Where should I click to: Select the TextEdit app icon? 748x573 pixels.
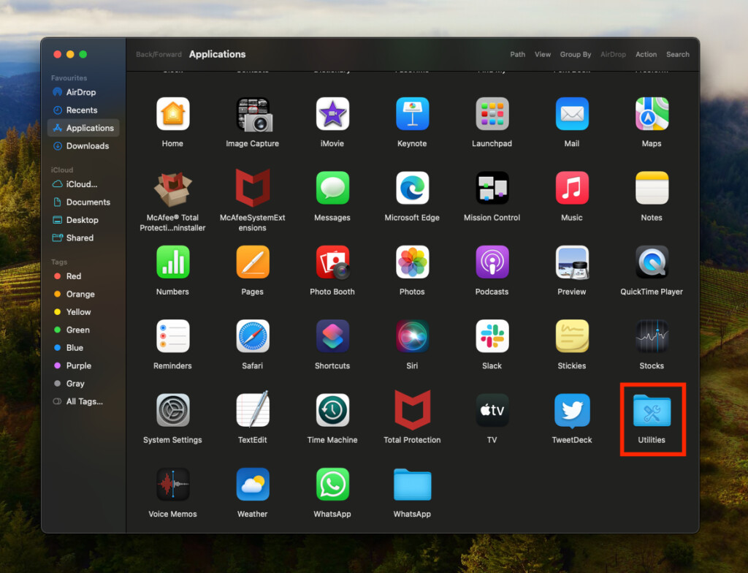click(252, 409)
